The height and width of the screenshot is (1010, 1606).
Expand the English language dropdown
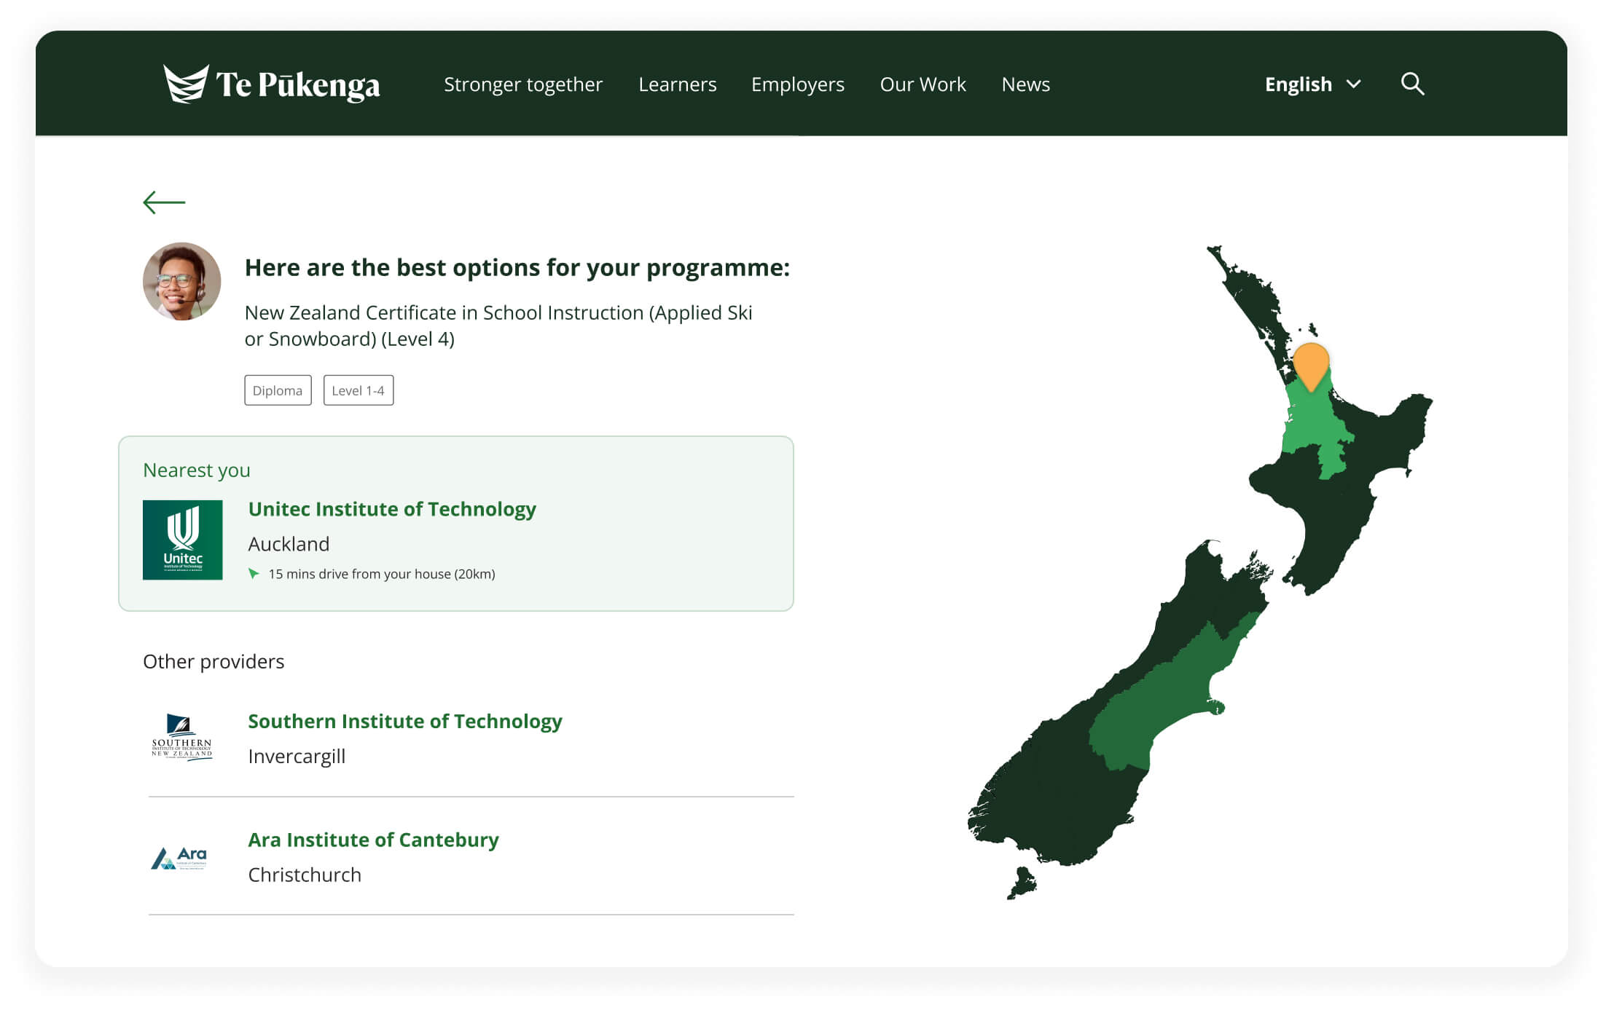click(x=1312, y=84)
